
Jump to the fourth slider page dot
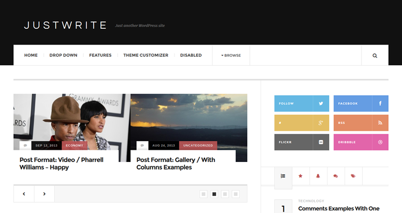pyautogui.click(x=236, y=194)
